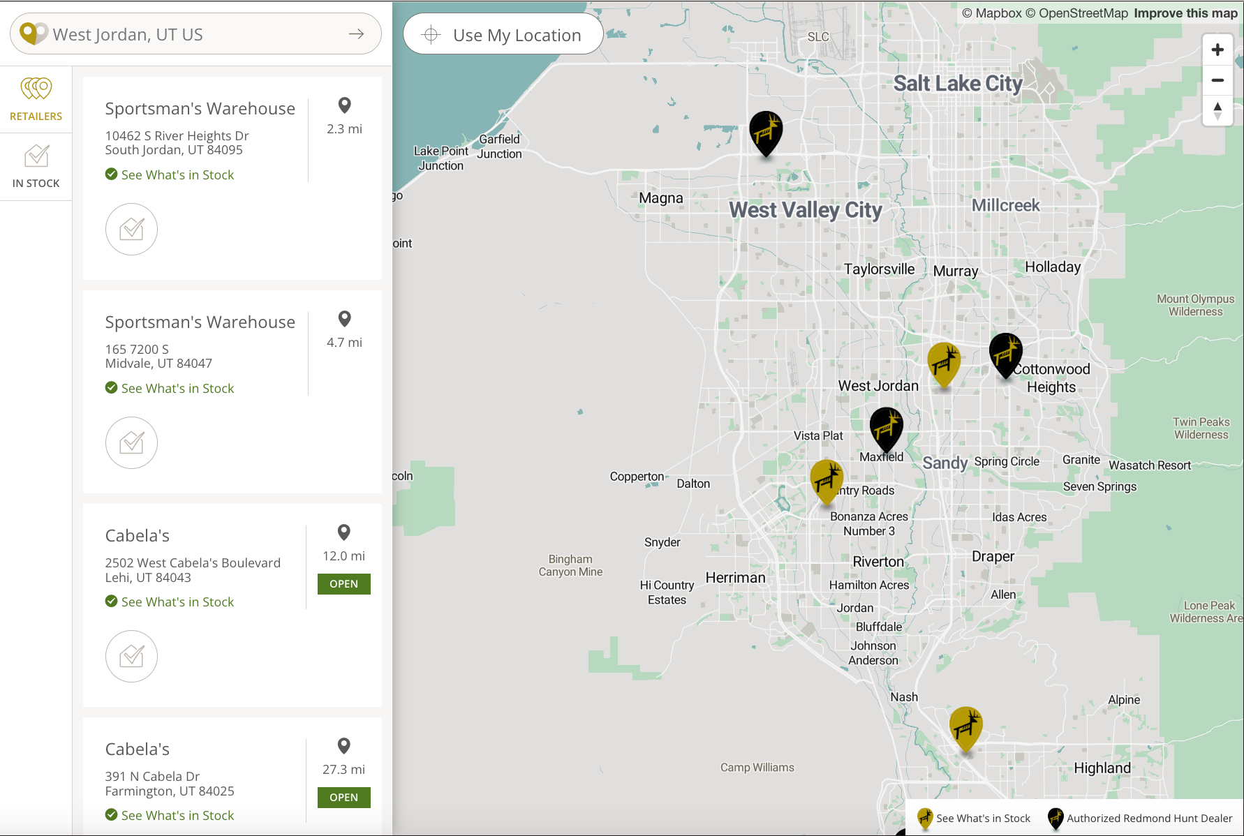Open the Retailers tab
This screenshot has height=836, width=1244.
(x=36, y=100)
